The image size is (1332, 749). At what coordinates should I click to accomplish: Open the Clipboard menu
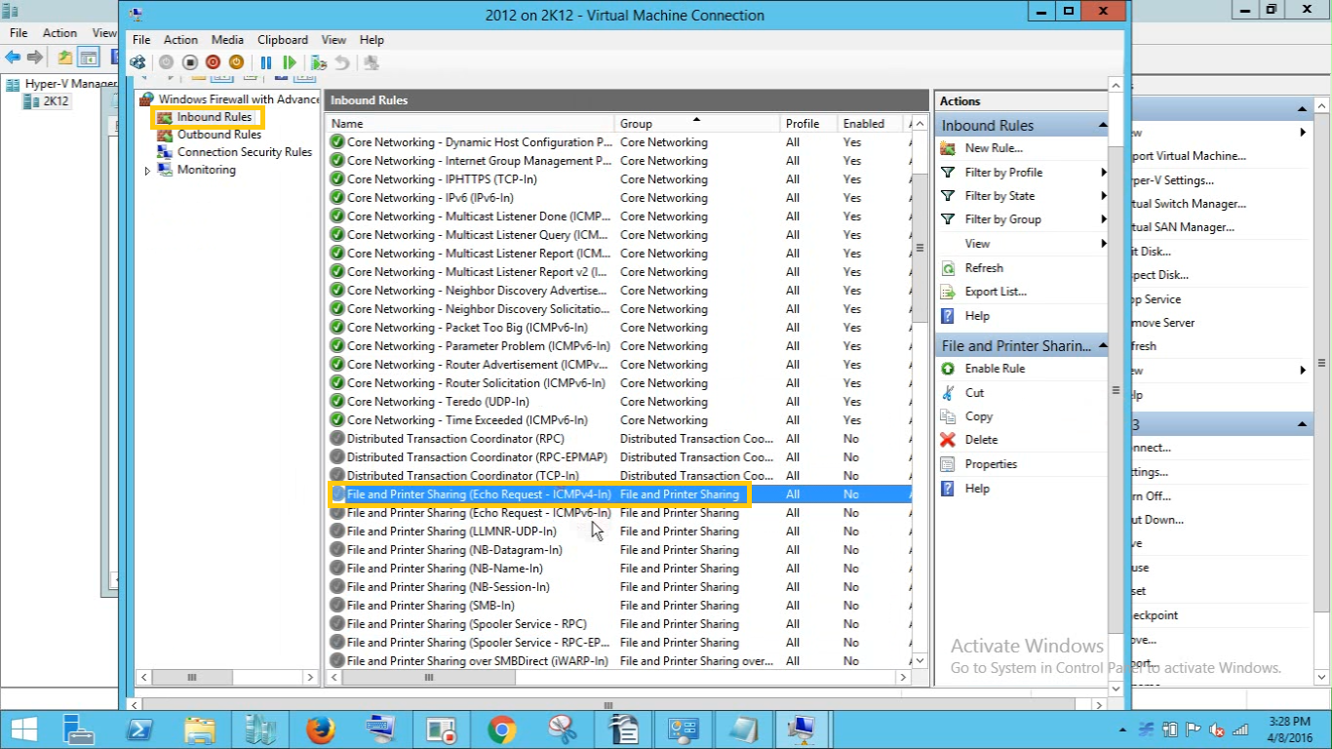coord(283,40)
